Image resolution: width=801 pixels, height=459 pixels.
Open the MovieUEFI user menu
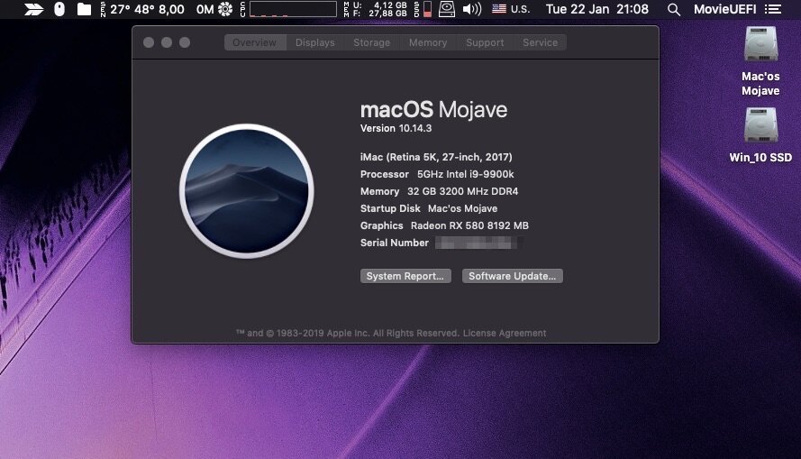(725, 9)
